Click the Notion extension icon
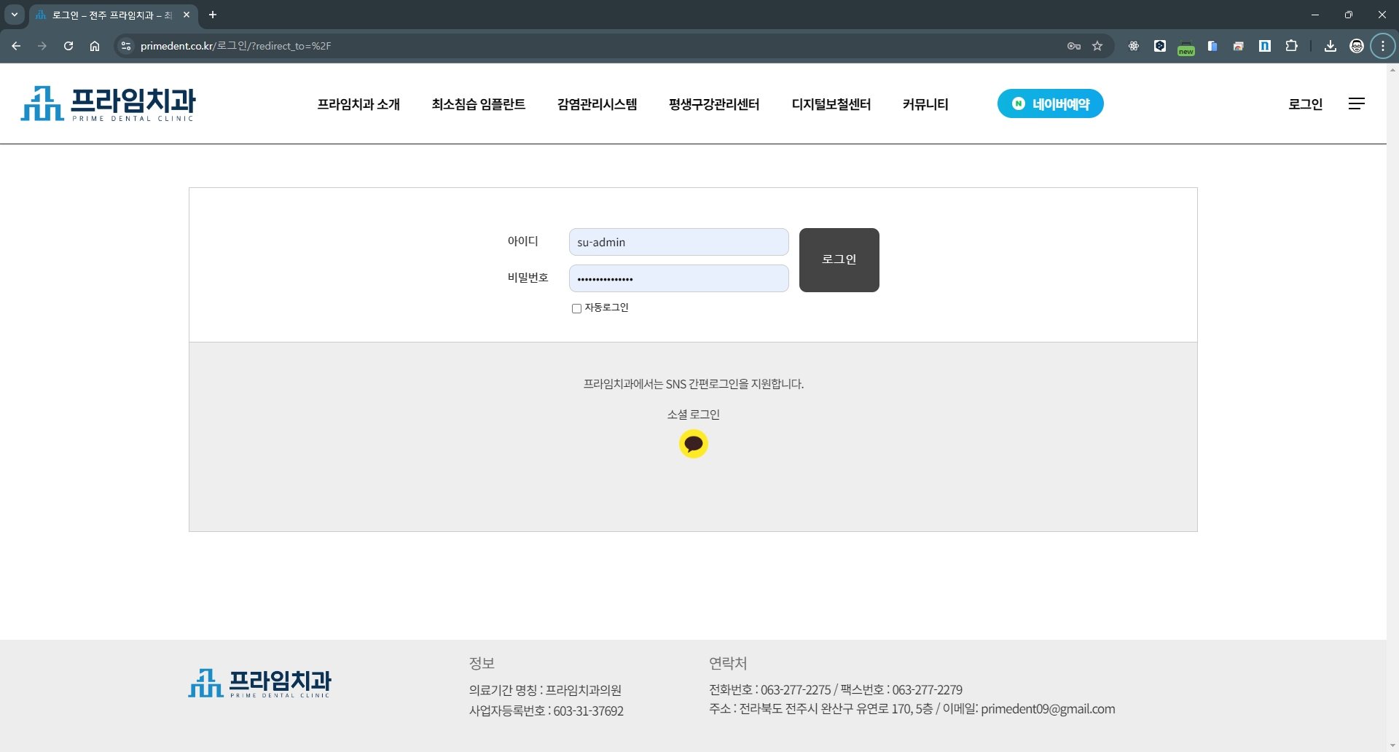Image resolution: width=1399 pixels, height=752 pixels. point(1265,46)
